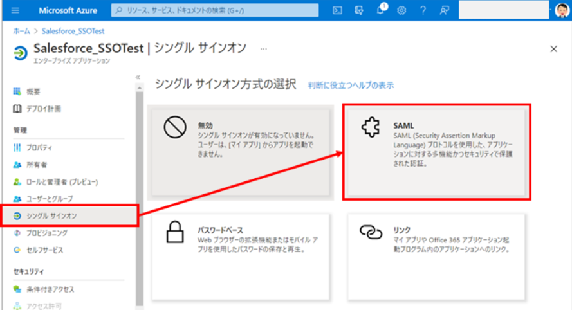Show notifications via the bell icon
572x310 pixels.
tap(380, 10)
